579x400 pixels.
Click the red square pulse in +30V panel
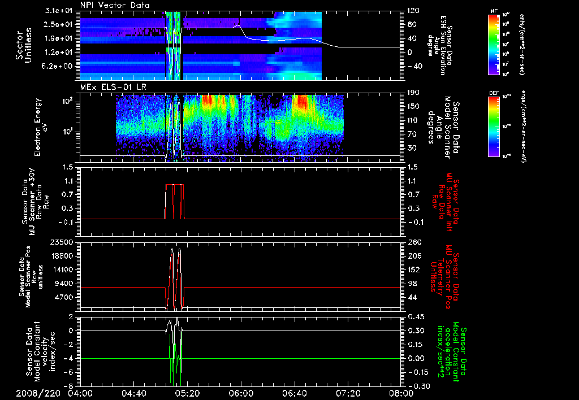click(x=174, y=202)
